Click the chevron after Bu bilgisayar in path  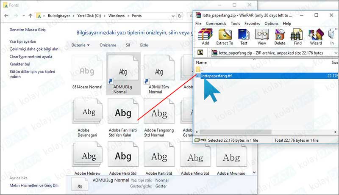pyautogui.click(x=73, y=16)
